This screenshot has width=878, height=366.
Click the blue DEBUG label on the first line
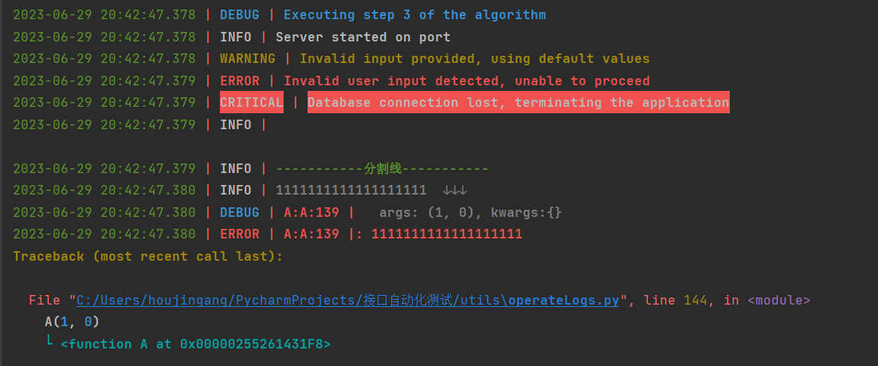pos(239,15)
